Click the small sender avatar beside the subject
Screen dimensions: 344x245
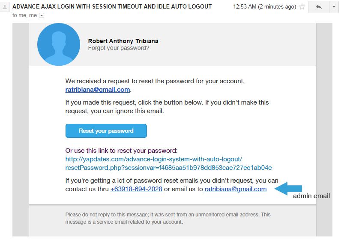5,7
